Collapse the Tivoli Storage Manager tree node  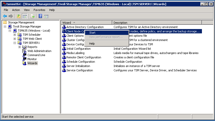(5, 26)
